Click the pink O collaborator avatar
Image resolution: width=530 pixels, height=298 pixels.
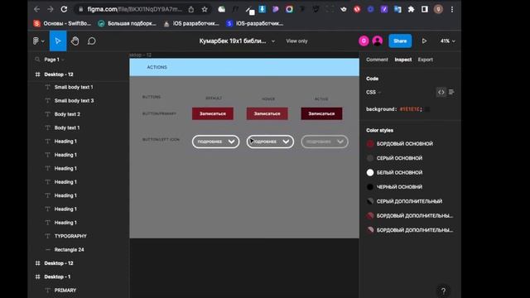364,41
